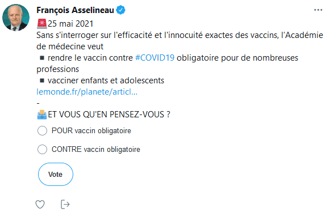Image resolution: width=326 pixels, height=212 pixels.
Task: Open the François Asselineau name link
Action: tap(76, 10)
